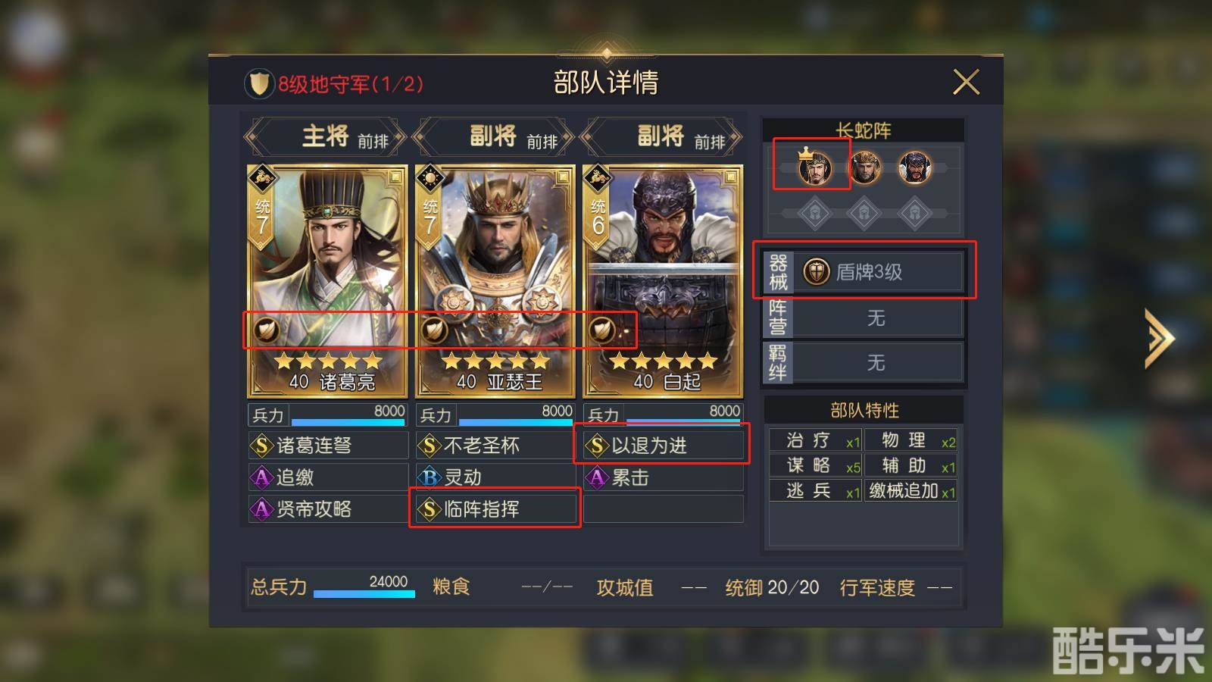
Task: Click the shield icon beside 8级地守军
Action: (x=258, y=83)
